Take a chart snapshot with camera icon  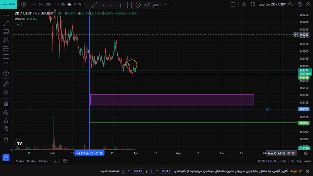click(308, 5)
